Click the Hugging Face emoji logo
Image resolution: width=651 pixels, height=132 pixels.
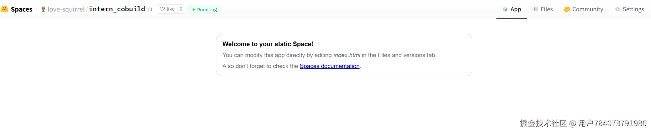coord(4,9)
